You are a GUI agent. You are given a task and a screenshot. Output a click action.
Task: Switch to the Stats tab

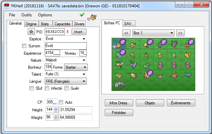(x=45, y=24)
